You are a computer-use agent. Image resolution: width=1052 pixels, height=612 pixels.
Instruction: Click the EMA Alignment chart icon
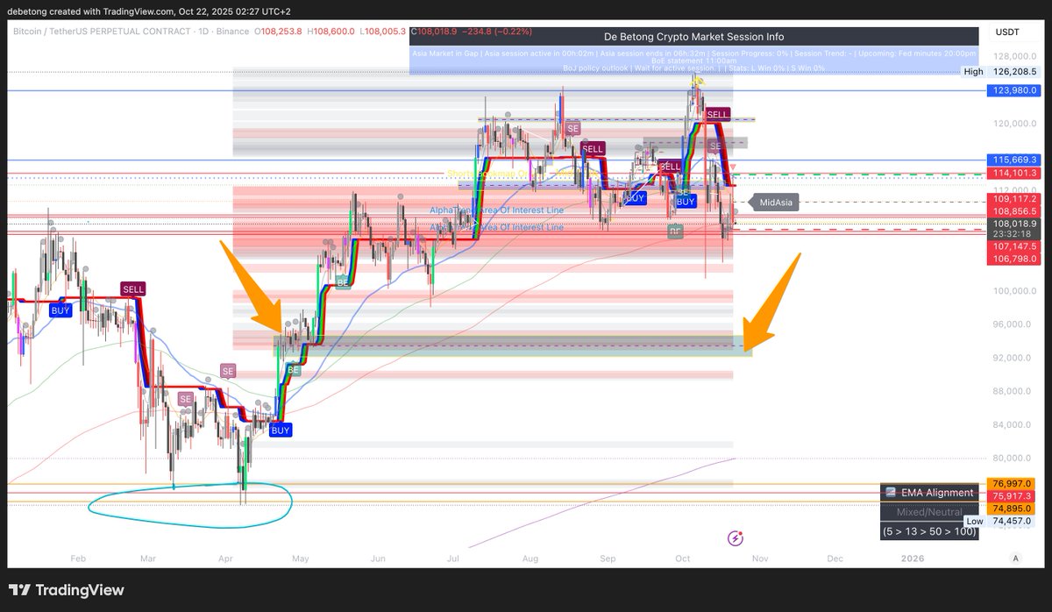click(891, 493)
